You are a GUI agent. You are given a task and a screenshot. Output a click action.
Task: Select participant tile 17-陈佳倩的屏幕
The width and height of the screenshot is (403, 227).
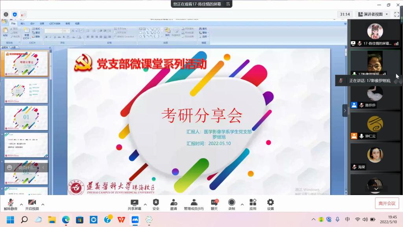click(375, 34)
